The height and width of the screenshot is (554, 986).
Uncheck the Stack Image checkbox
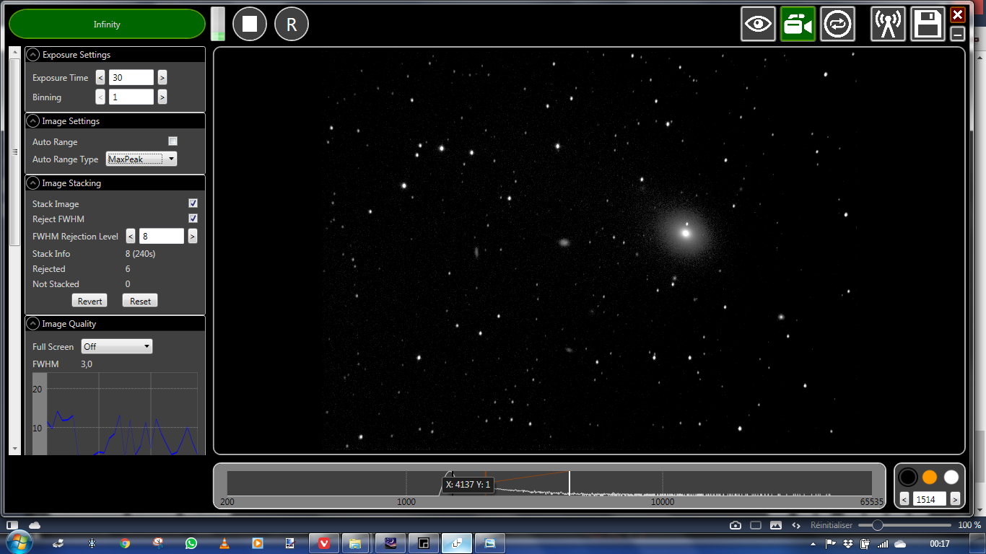click(x=193, y=203)
